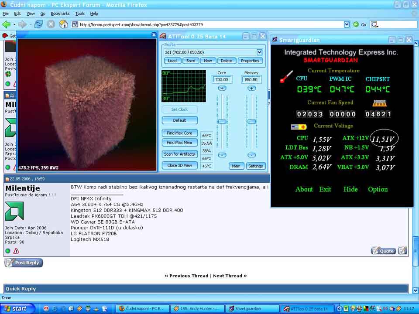Click the green Back arrow in Firefox
The height and width of the screenshot is (314, 419).
click(x=6, y=24)
